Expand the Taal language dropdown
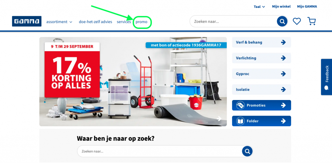Viewport: 332px width, 163px height. point(259,7)
